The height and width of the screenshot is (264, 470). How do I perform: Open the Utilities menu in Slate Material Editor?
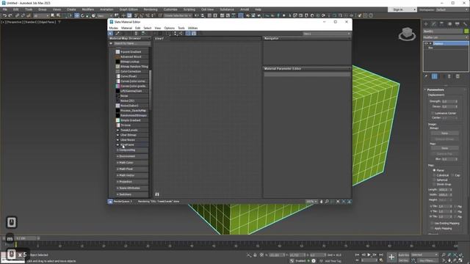pyautogui.click(x=192, y=28)
